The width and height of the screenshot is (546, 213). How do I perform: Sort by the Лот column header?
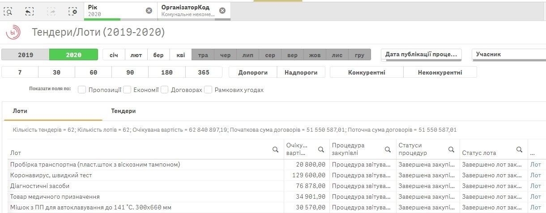click(x=15, y=153)
